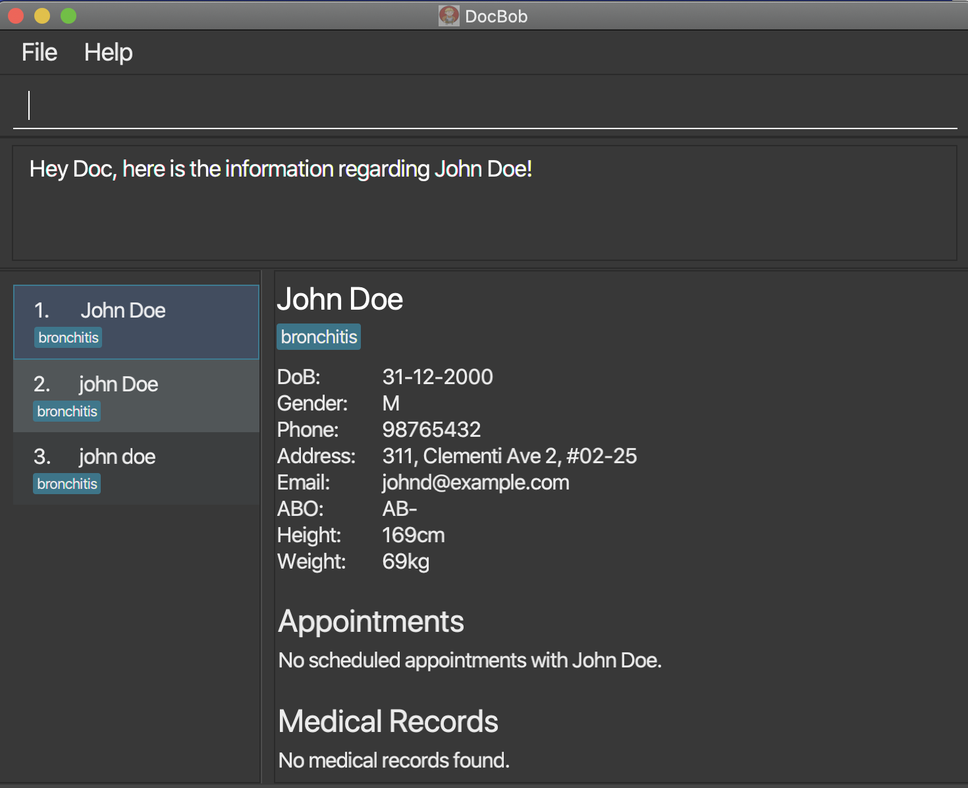Click the Gender value M
Image resolution: width=968 pixels, height=788 pixels.
391,403
